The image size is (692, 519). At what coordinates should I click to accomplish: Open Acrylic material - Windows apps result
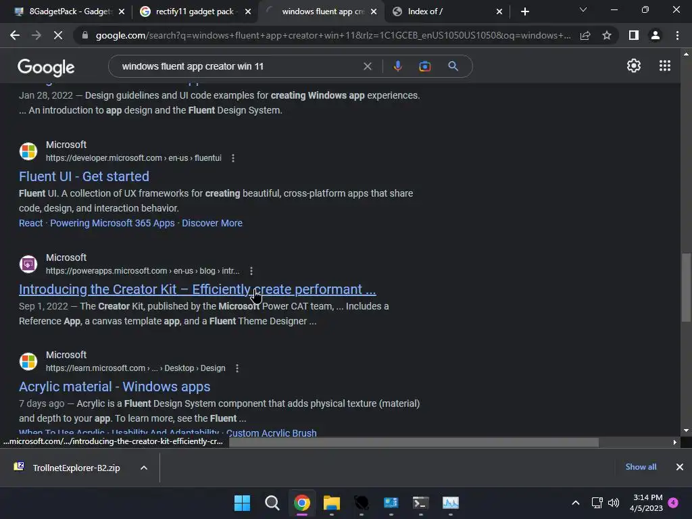(114, 387)
